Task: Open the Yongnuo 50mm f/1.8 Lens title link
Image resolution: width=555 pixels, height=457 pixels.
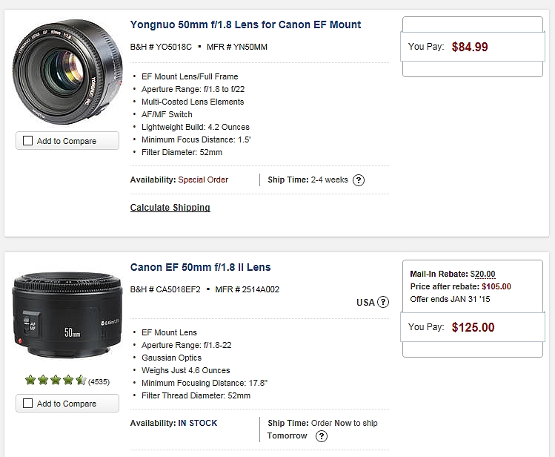Action: 245,24
